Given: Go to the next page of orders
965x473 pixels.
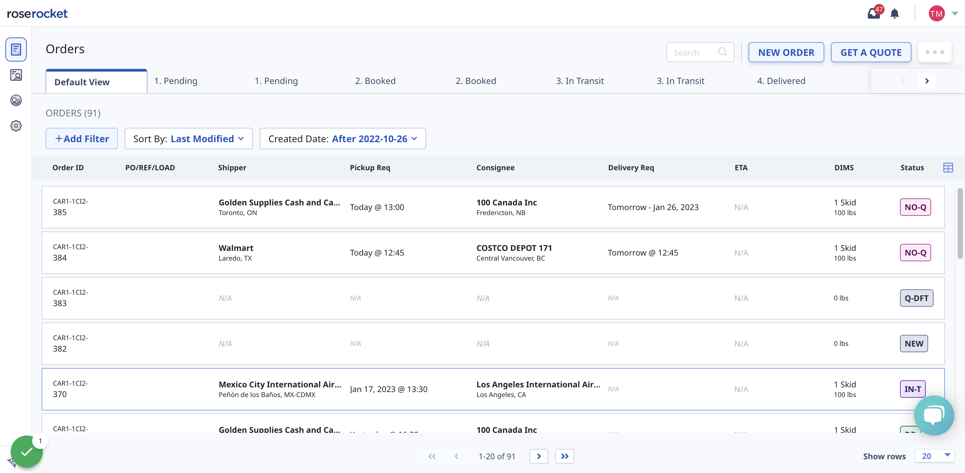Looking at the screenshot, I should click(x=539, y=456).
